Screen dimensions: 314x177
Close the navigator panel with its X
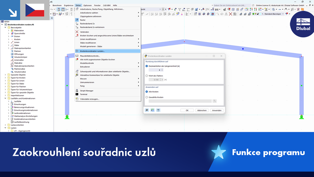tap(52, 18)
